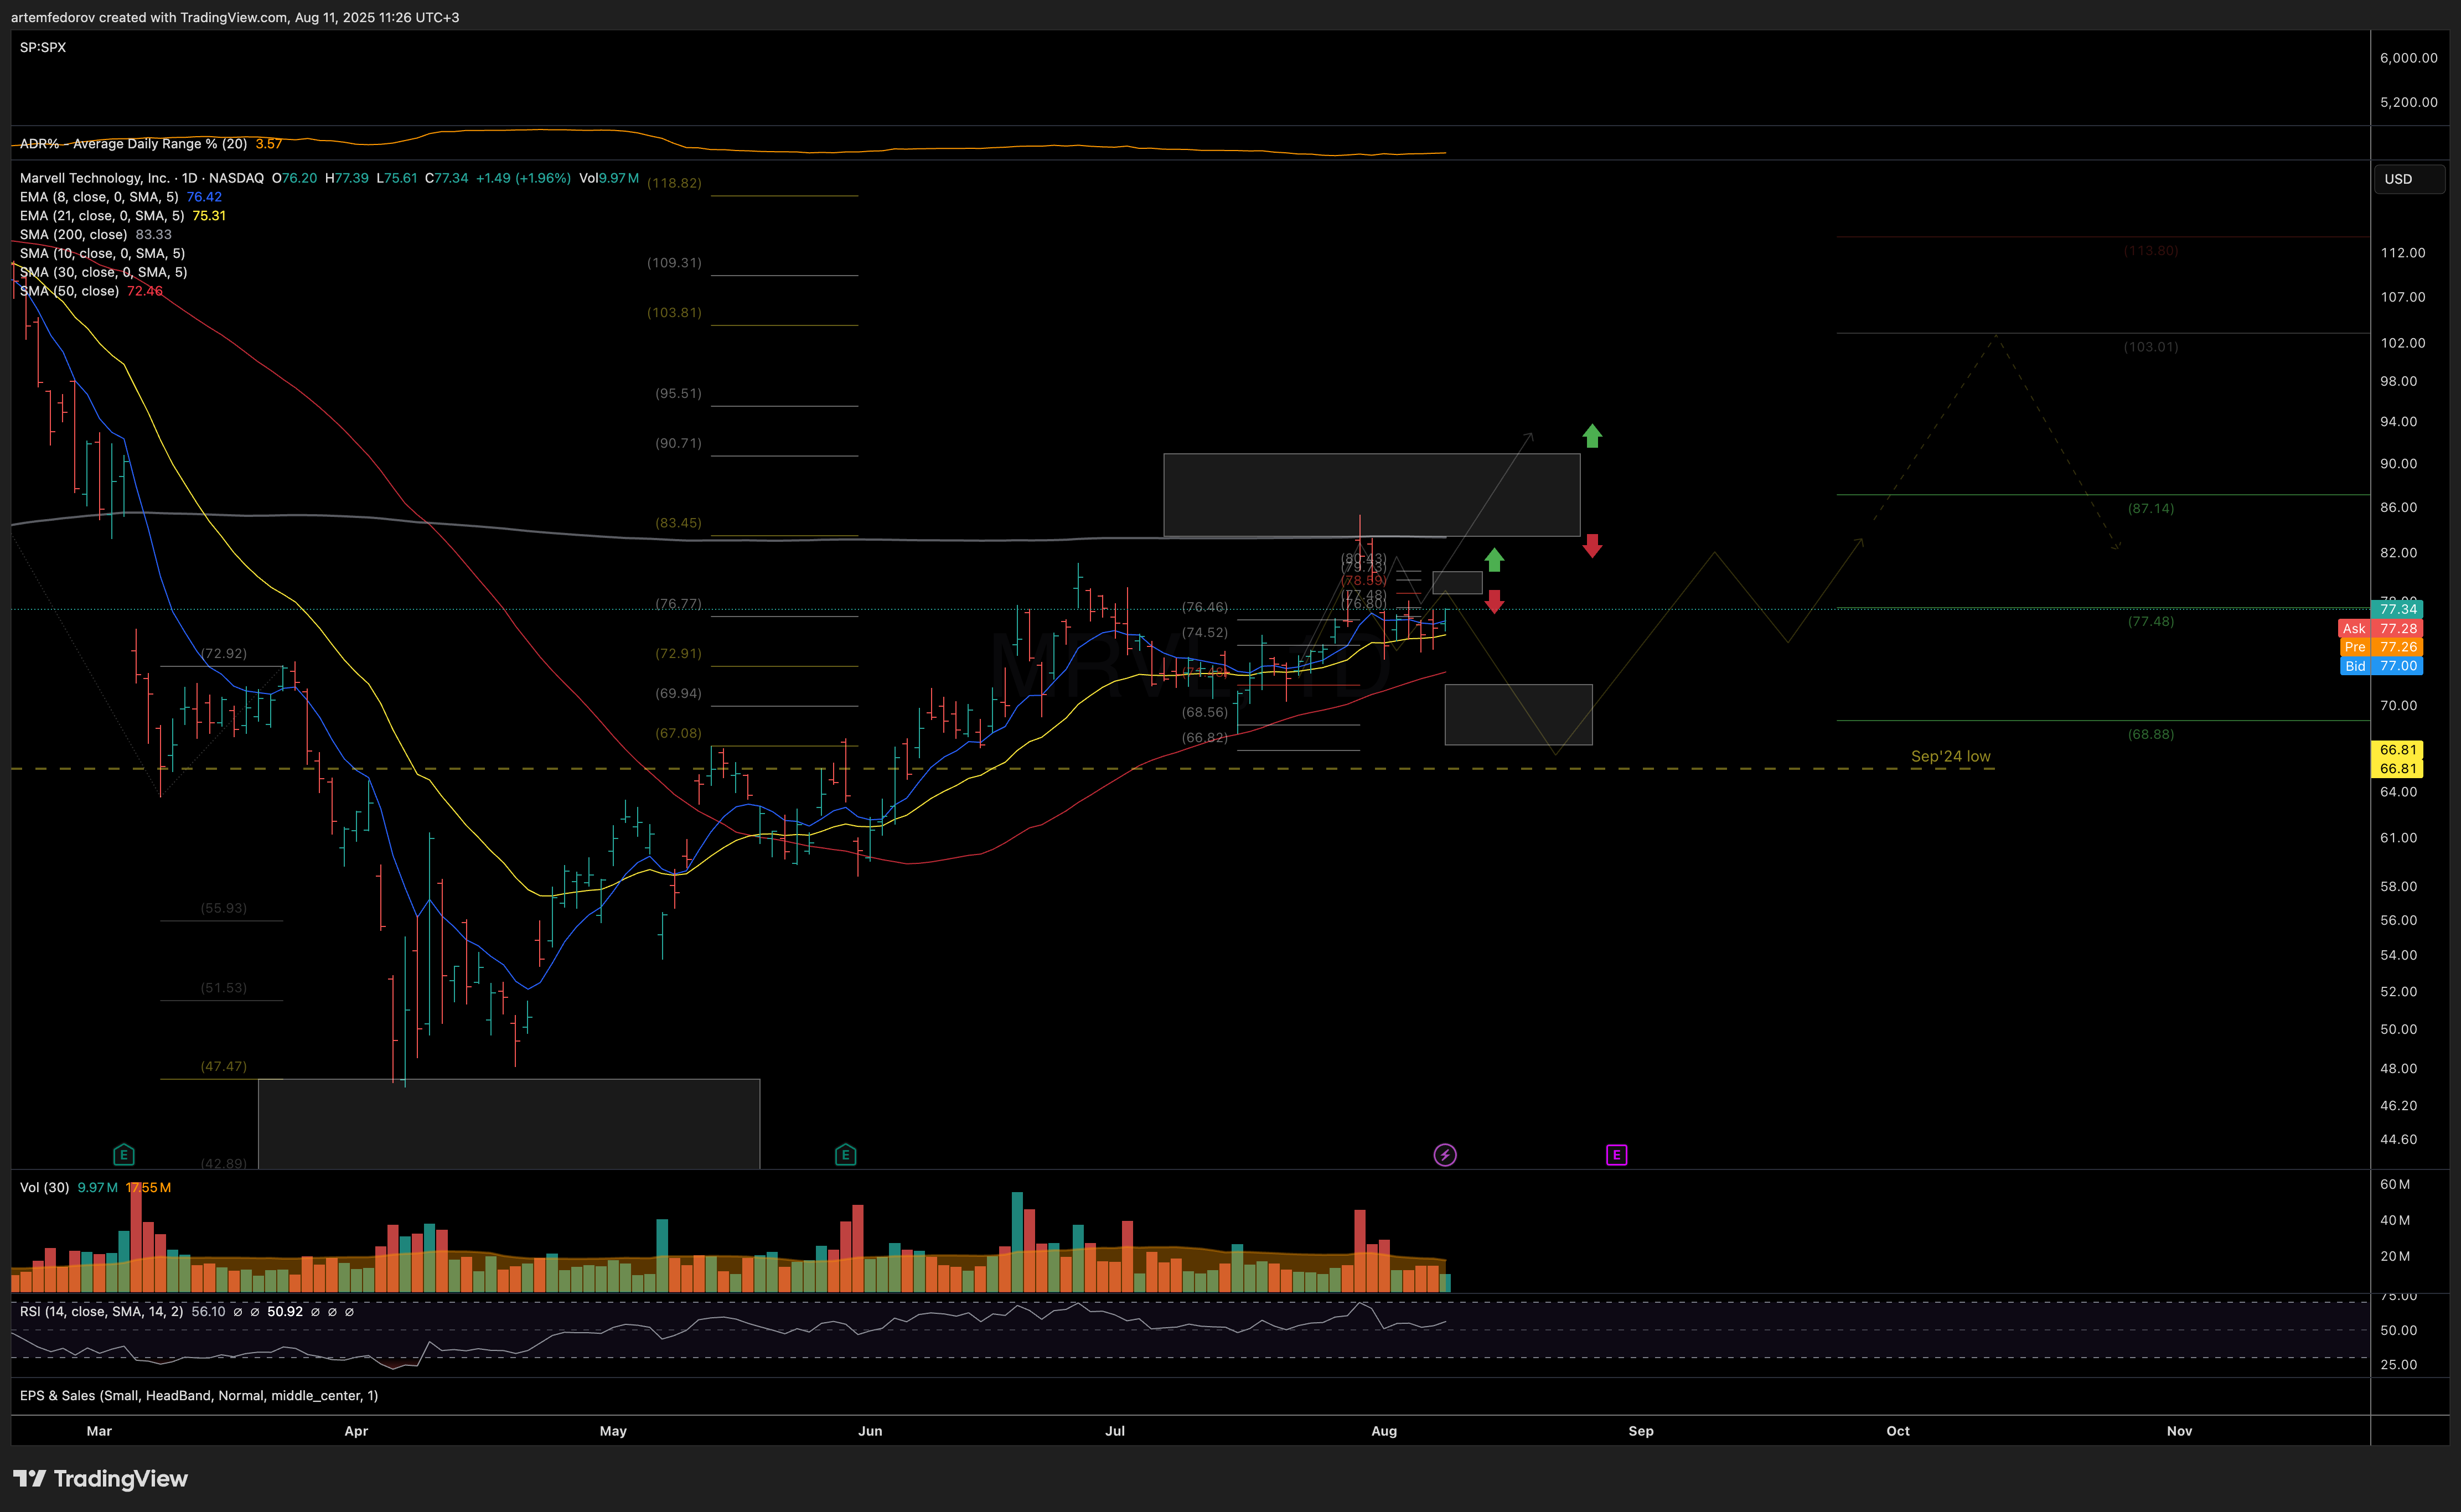Click the 77.34 current price label
This screenshot has width=2461, height=1512.
pyautogui.click(x=2397, y=609)
